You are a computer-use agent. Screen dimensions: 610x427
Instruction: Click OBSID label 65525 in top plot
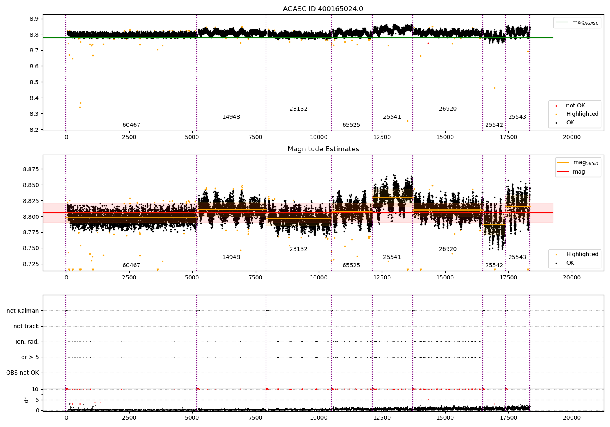pos(351,125)
